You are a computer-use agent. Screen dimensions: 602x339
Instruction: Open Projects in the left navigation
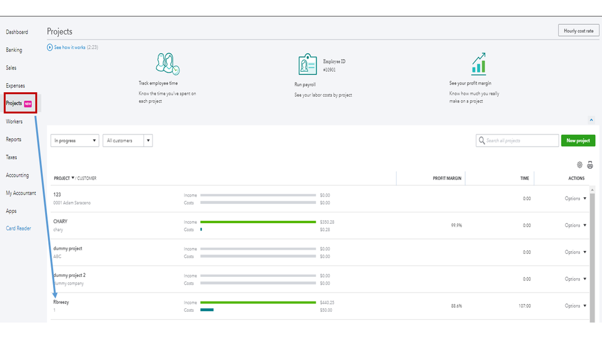click(x=14, y=103)
